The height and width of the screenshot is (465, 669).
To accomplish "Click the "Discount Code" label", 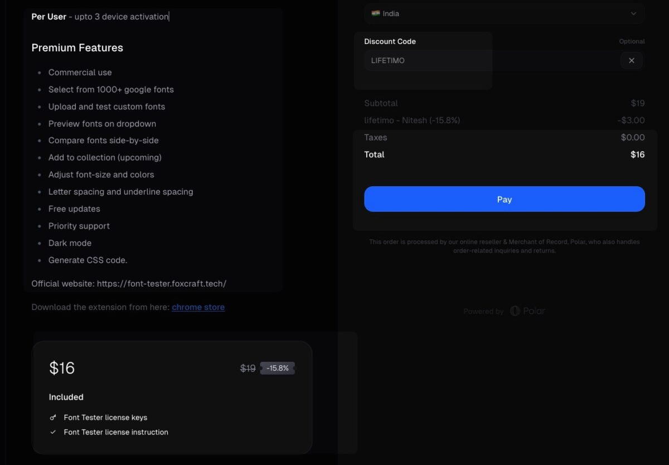I will [x=390, y=42].
